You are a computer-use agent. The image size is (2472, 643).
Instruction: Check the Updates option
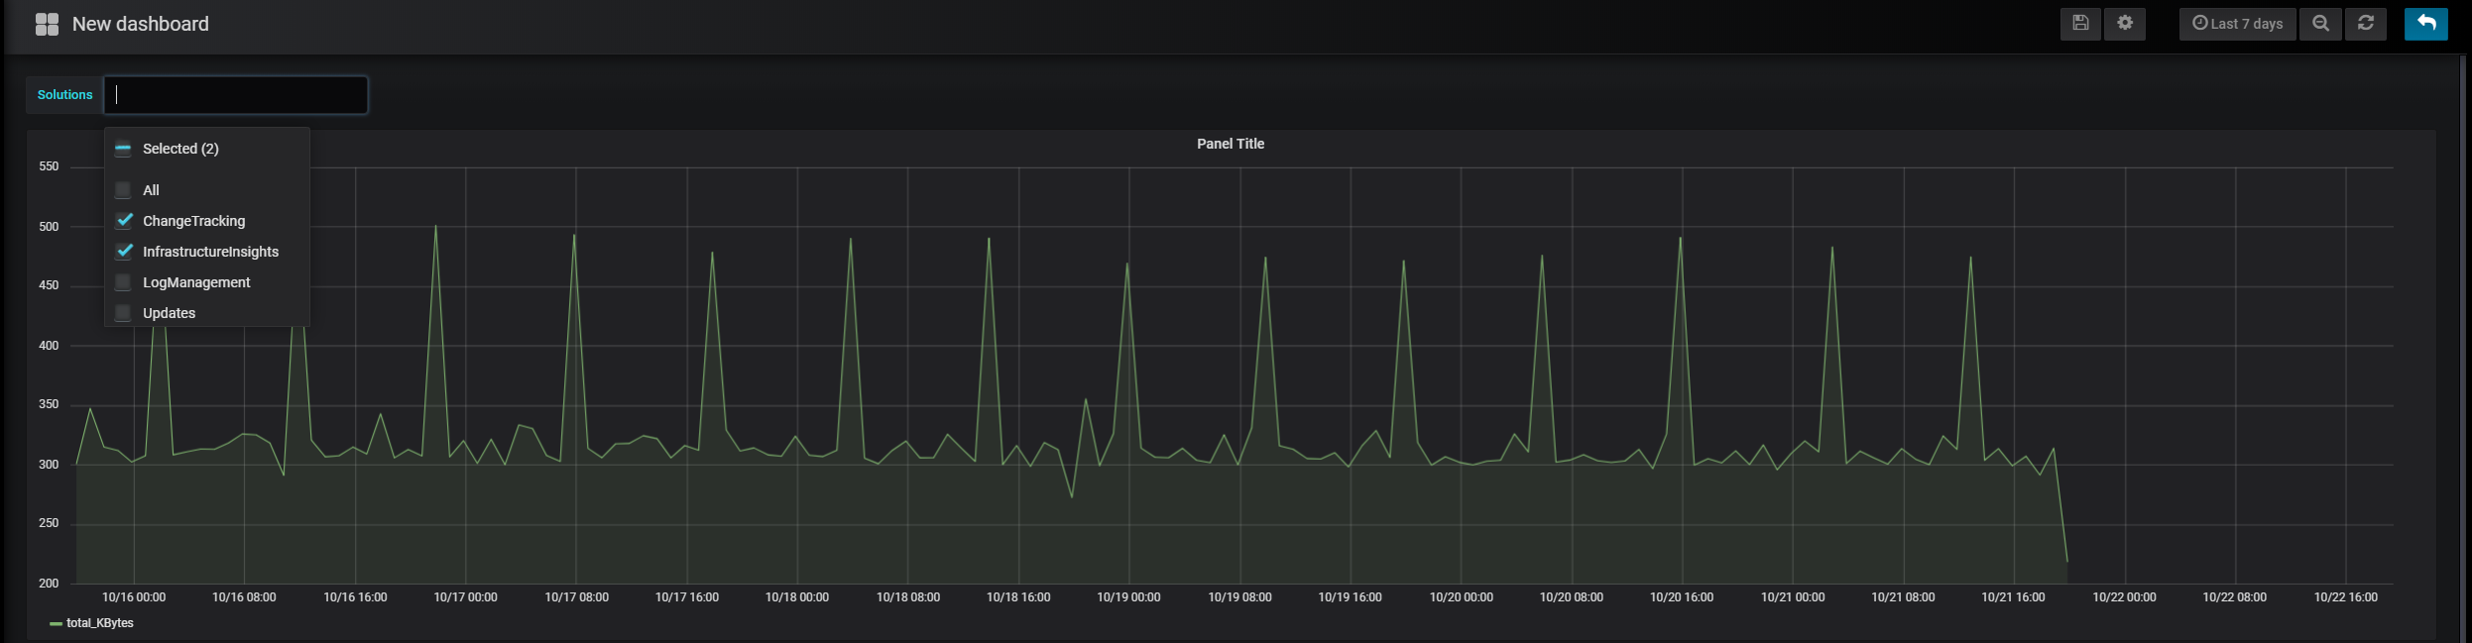click(123, 313)
